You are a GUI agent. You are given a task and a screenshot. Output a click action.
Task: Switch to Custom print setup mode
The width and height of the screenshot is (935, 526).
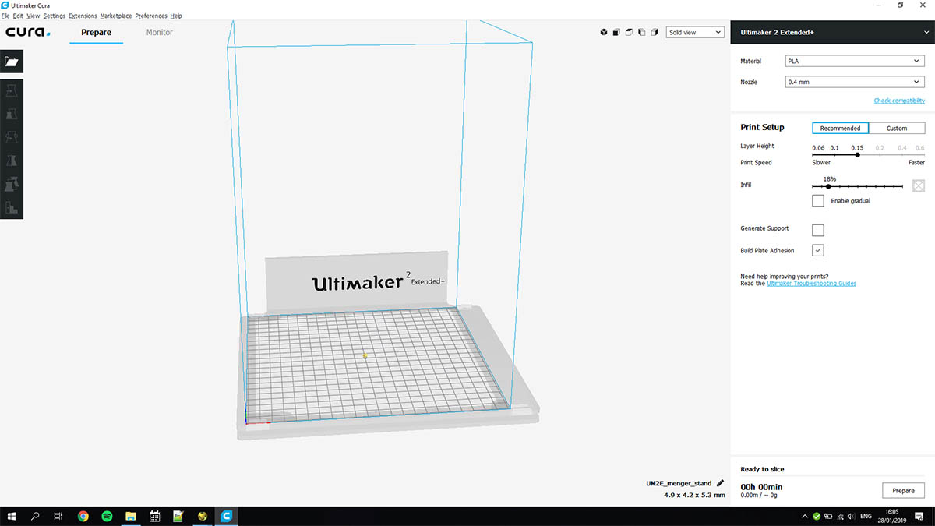897,128
